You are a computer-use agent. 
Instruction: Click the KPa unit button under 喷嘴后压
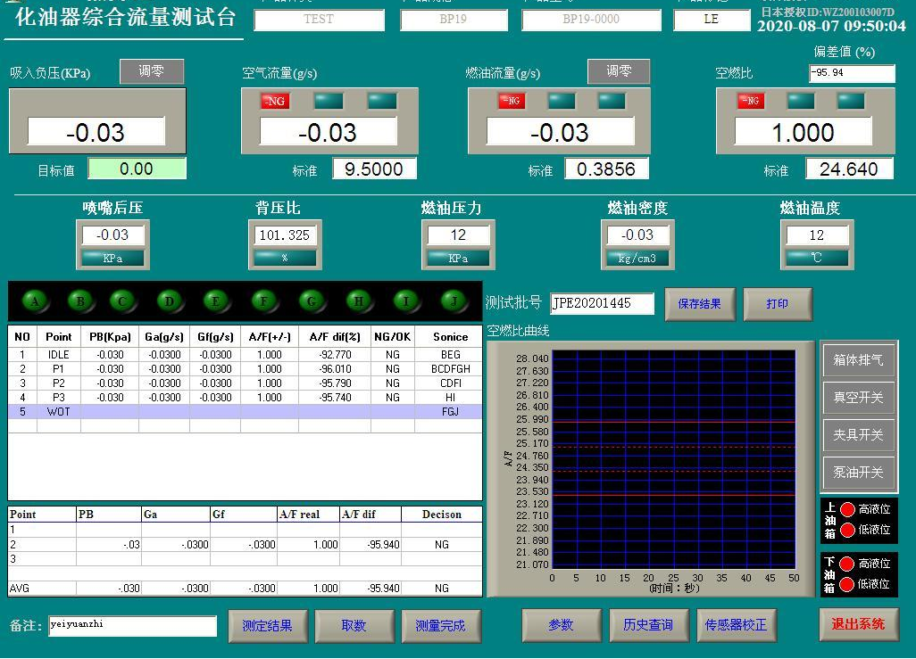pos(112,258)
